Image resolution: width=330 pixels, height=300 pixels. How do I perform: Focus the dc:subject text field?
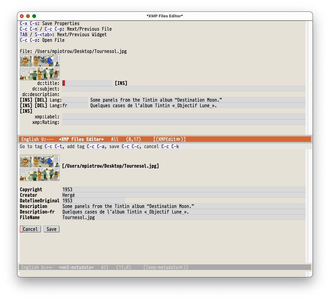(183, 89)
